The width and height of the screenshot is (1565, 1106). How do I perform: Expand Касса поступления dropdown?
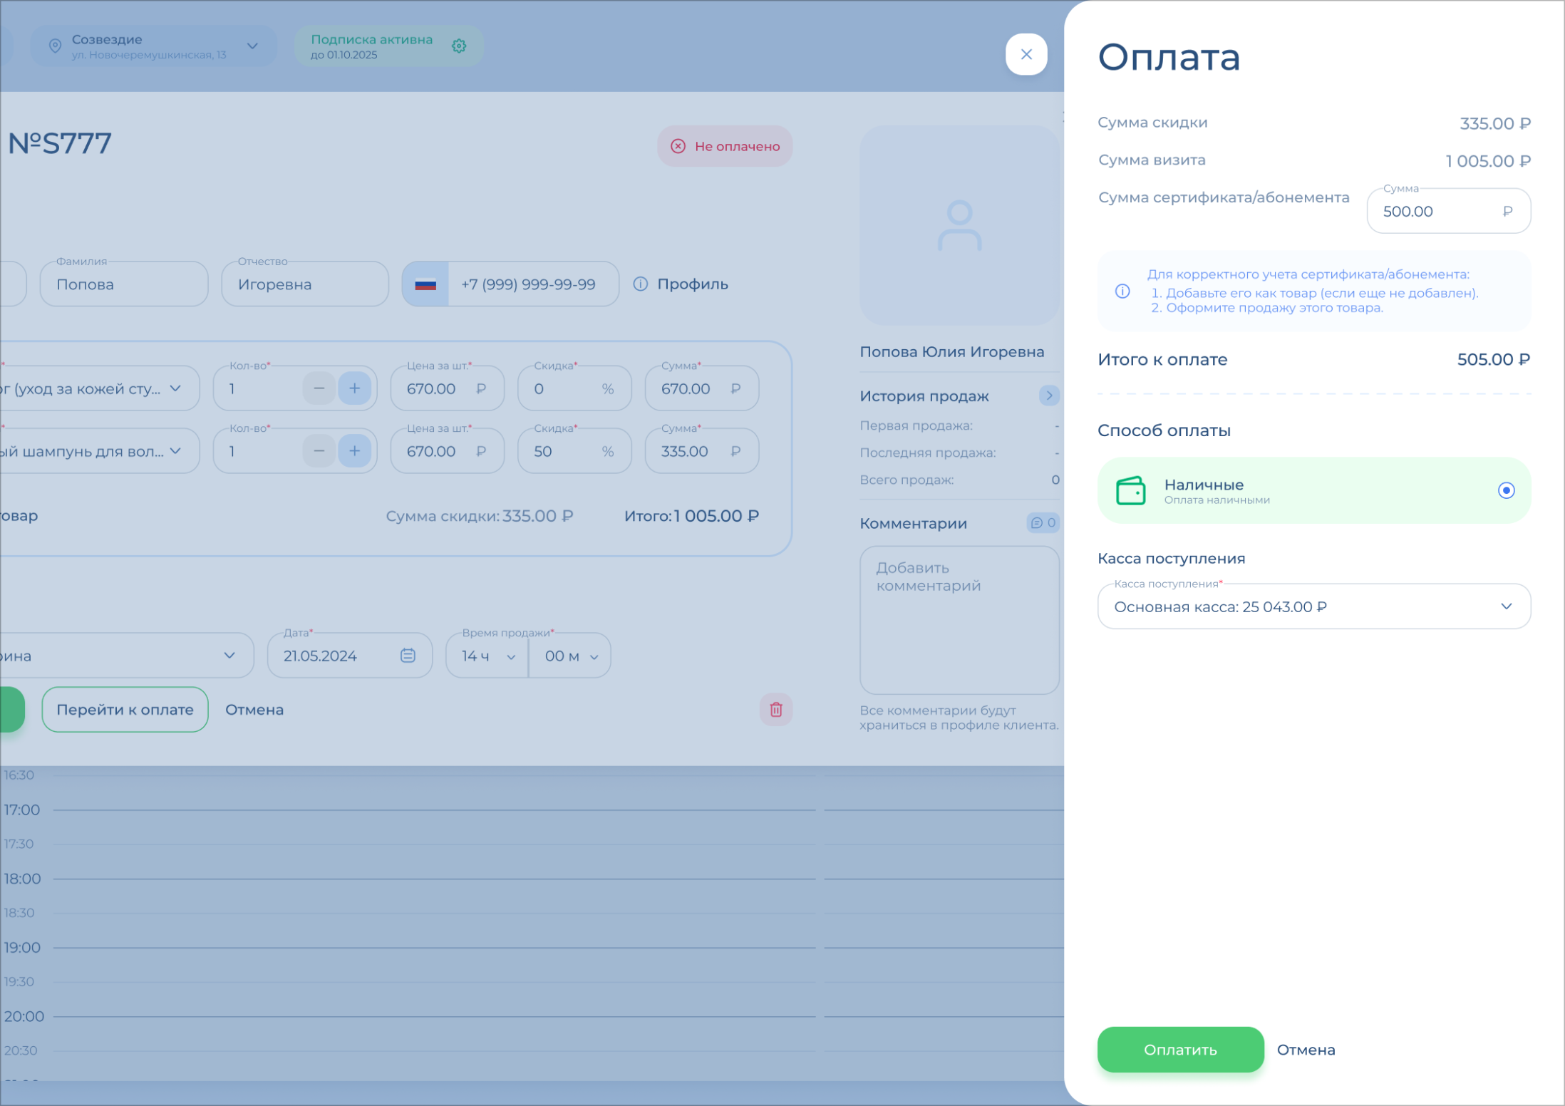click(1505, 606)
